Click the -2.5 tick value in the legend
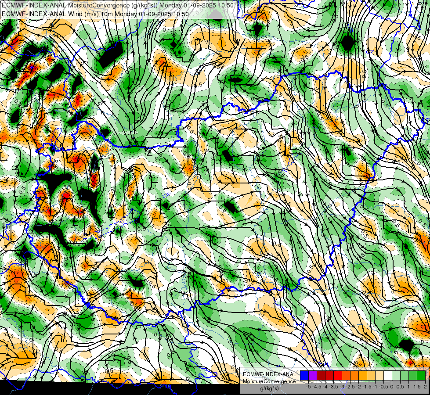The width and height of the screenshot is (430, 395). point(350,387)
